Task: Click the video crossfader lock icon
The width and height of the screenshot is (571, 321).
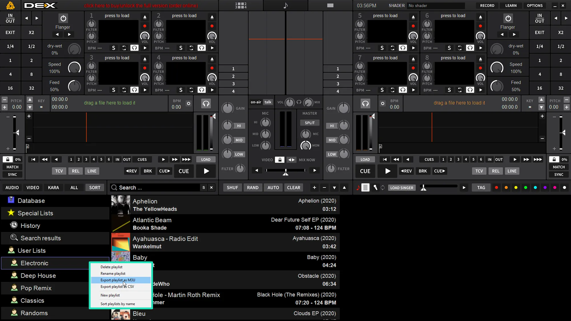Action: pyautogui.click(x=280, y=160)
